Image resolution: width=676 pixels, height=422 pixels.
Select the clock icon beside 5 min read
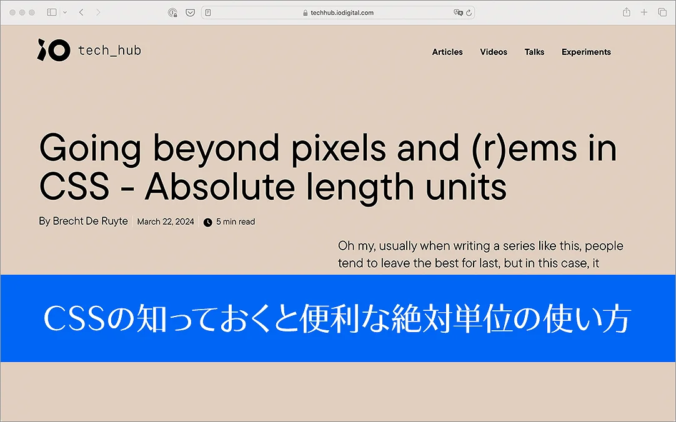[x=208, y=222]
